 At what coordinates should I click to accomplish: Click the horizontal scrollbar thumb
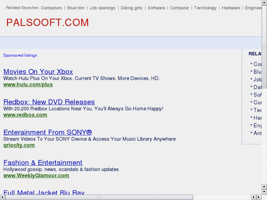click(99, 197)
